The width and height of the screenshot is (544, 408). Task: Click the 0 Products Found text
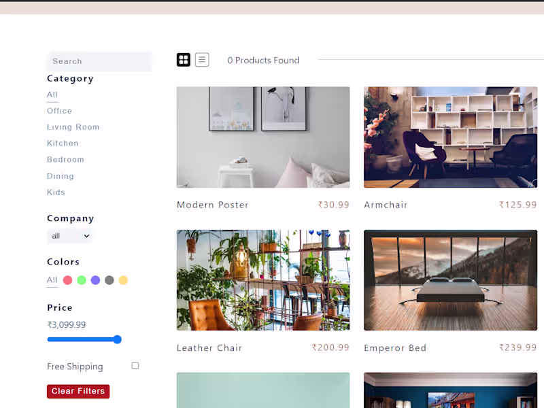coord(263,61)
